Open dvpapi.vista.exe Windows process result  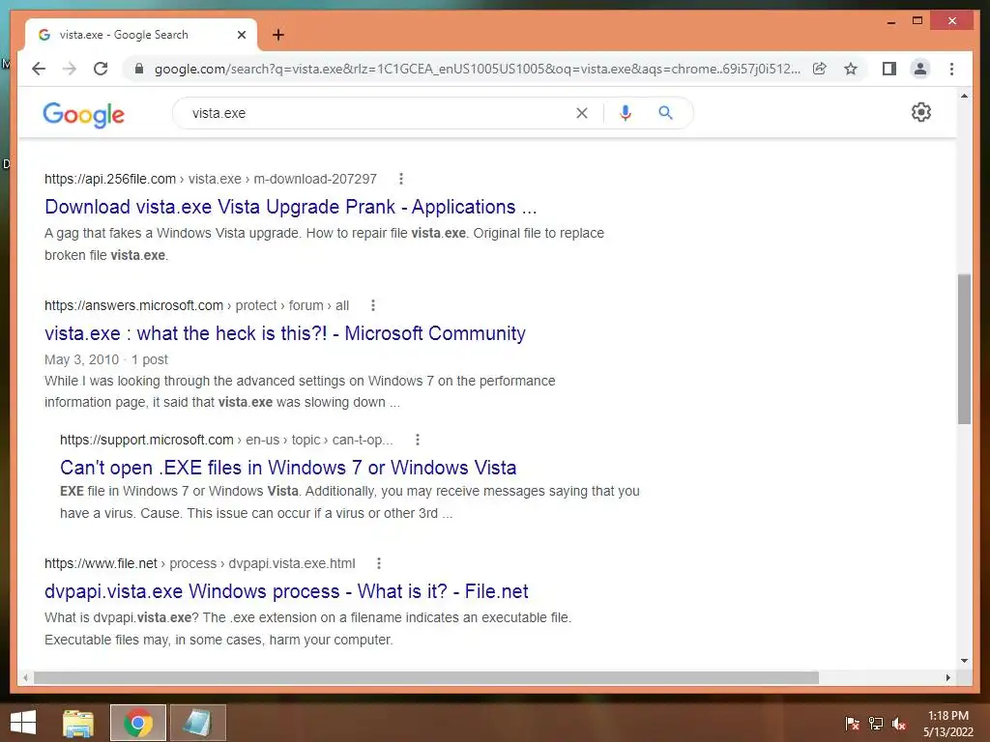tap(286, 591)
